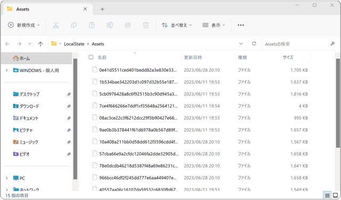Click the 995 KB size cell
Viewport: 341px width, 200px height.
[x=301, y=118]
